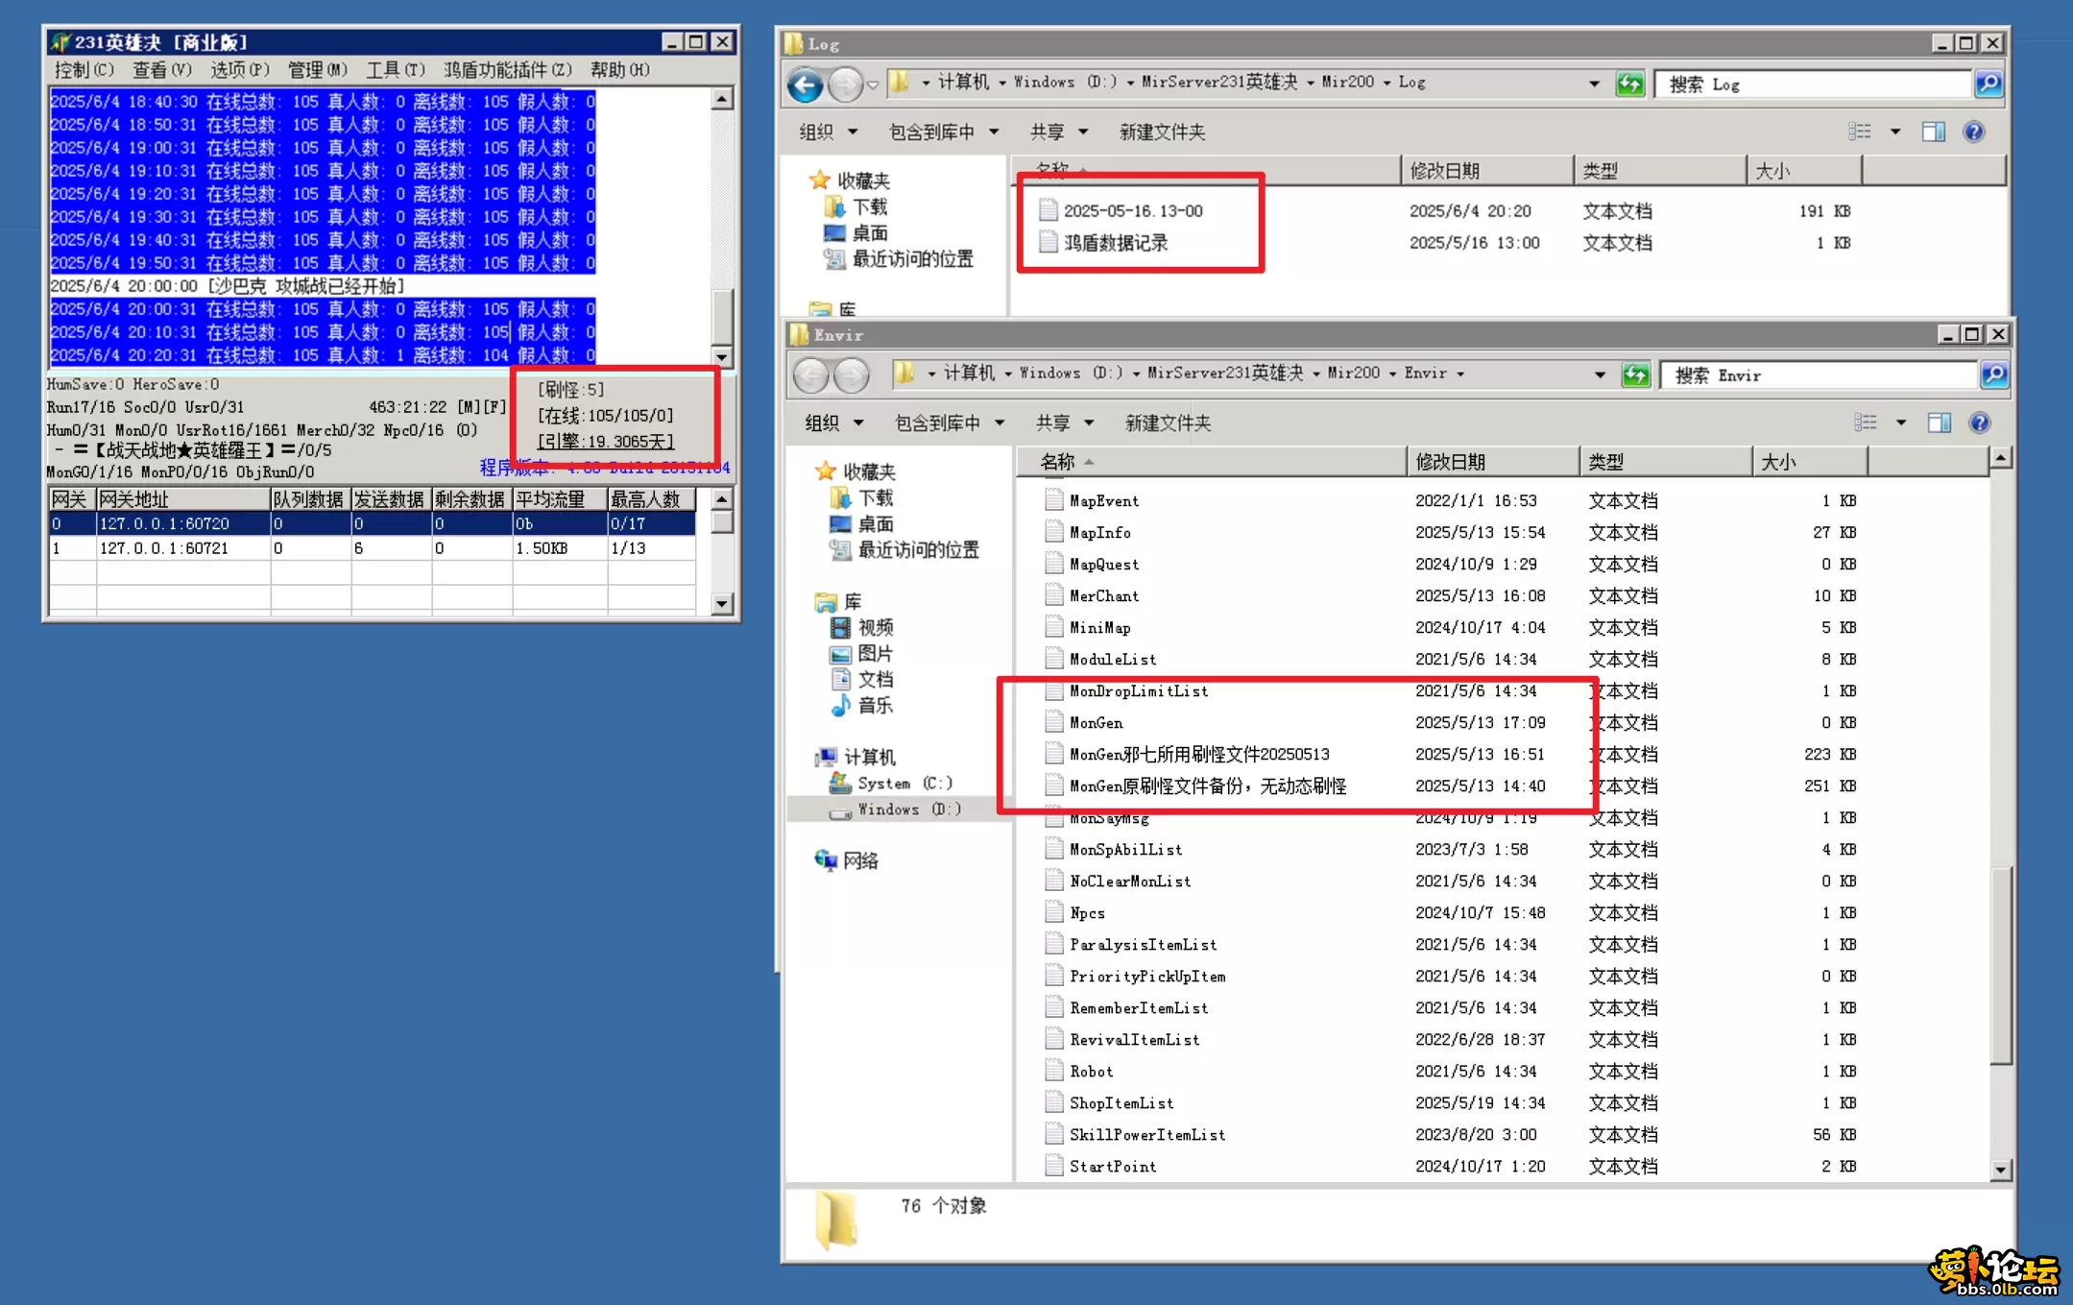The image size is (2073, 1305).
Task: Click server log scrollbar up arrow
Action: [x=722, y=98]
